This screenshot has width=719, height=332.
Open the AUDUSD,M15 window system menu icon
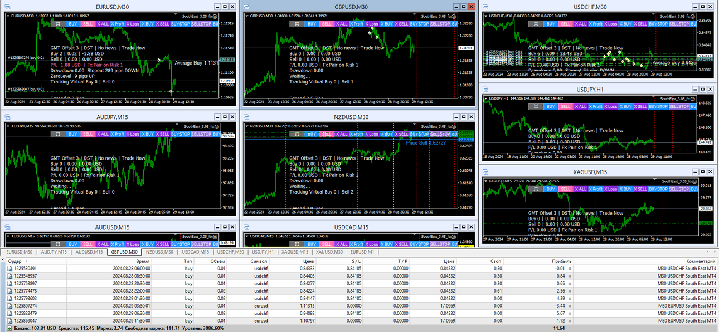6,227
